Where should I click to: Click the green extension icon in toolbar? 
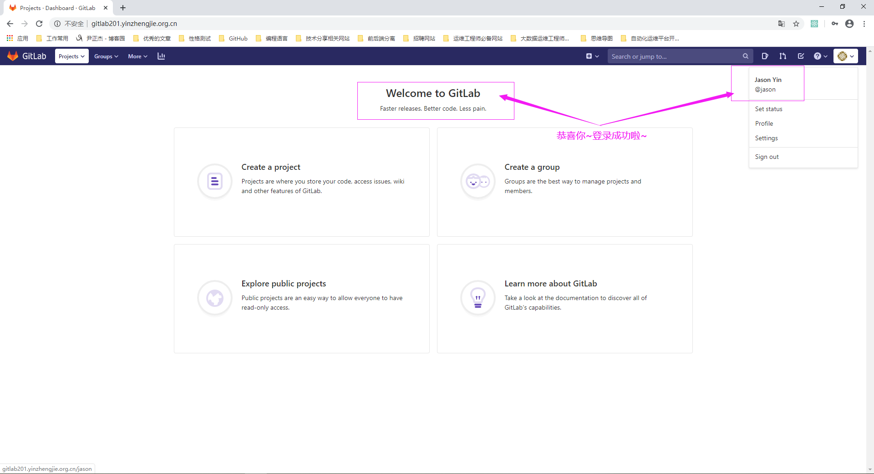pos(814,24)
